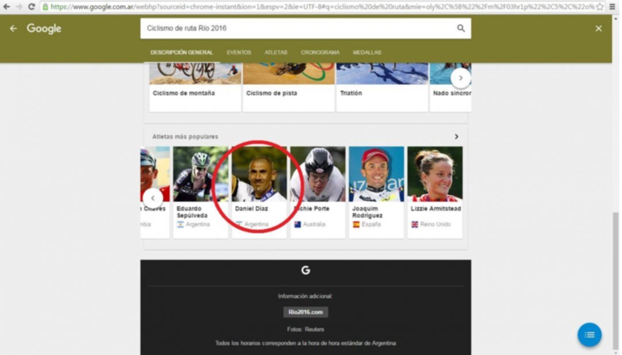
Task: Reload the page with refresh icon
Action: tap(32, 7)
